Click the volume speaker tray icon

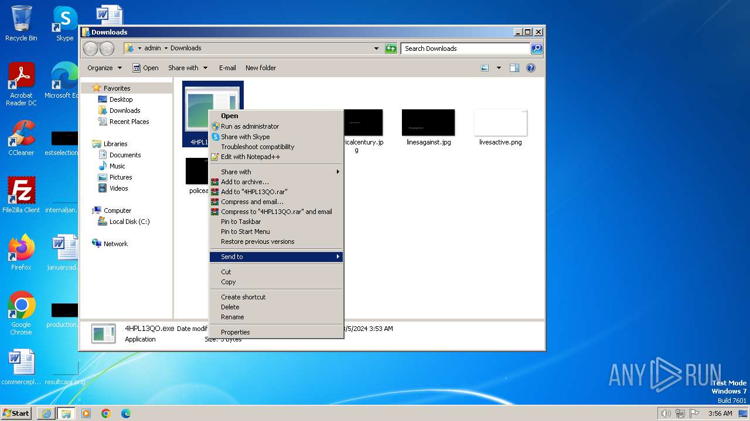666,413
